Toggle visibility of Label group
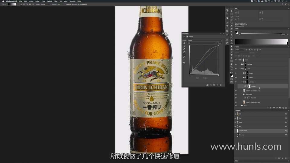Image resolution: width=290 pixels, height=163 pixels. 236,69
